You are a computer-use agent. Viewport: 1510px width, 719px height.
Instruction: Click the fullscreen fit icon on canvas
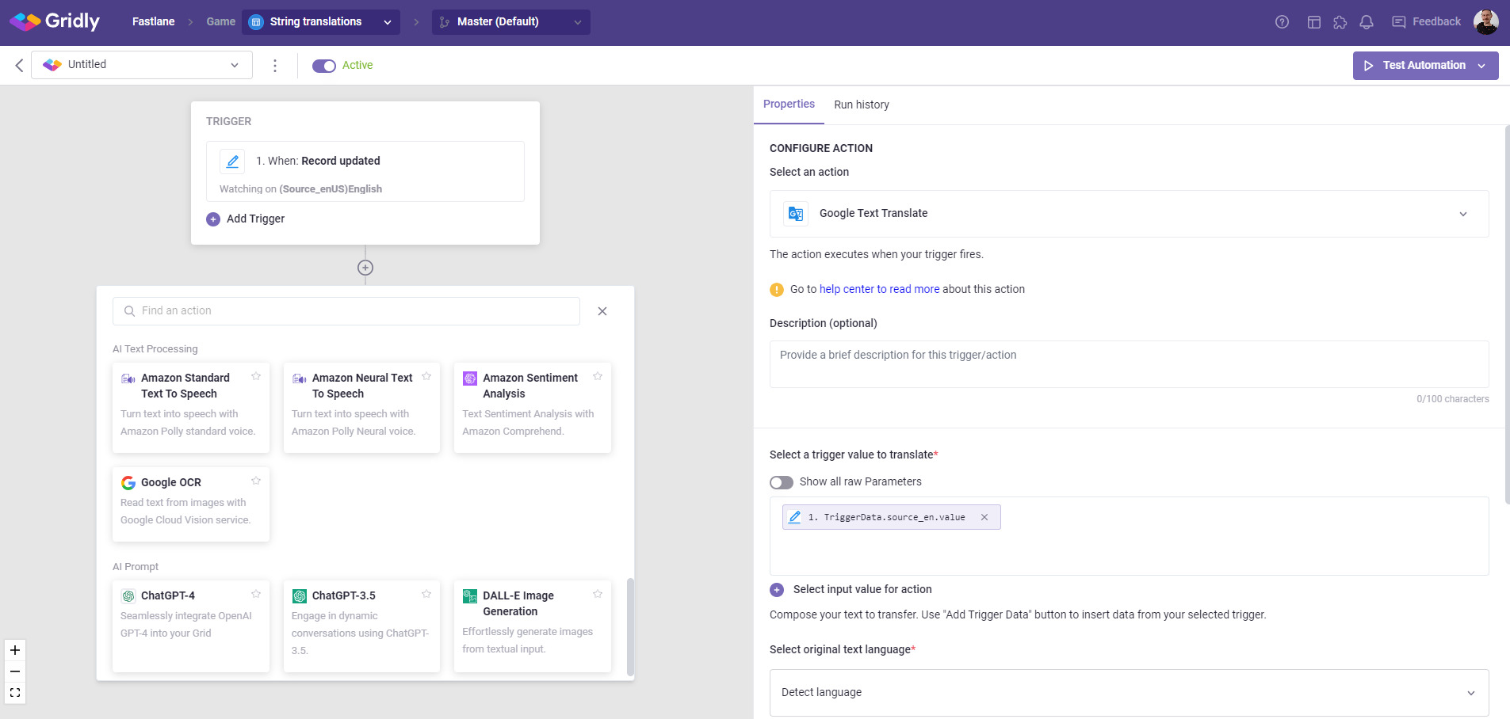(14, 692)
